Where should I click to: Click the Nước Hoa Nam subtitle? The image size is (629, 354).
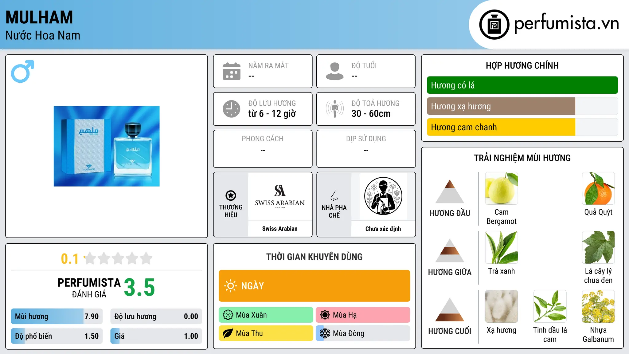(43, 36)
